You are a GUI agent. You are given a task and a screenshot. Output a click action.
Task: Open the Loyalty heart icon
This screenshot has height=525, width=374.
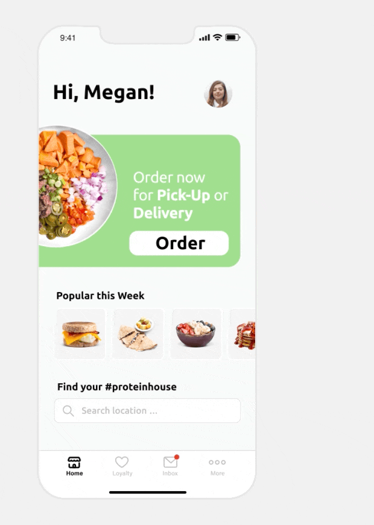pos(121,462)
